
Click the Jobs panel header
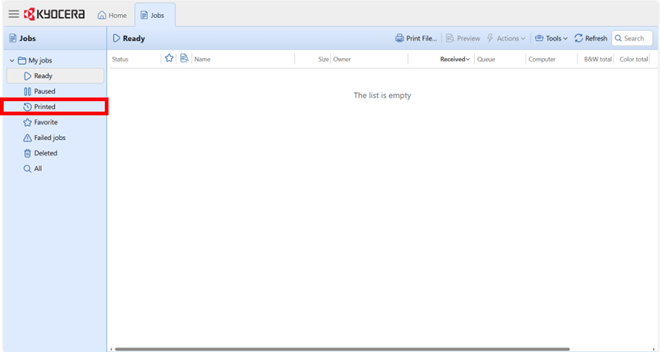click(x=23, y=39)
